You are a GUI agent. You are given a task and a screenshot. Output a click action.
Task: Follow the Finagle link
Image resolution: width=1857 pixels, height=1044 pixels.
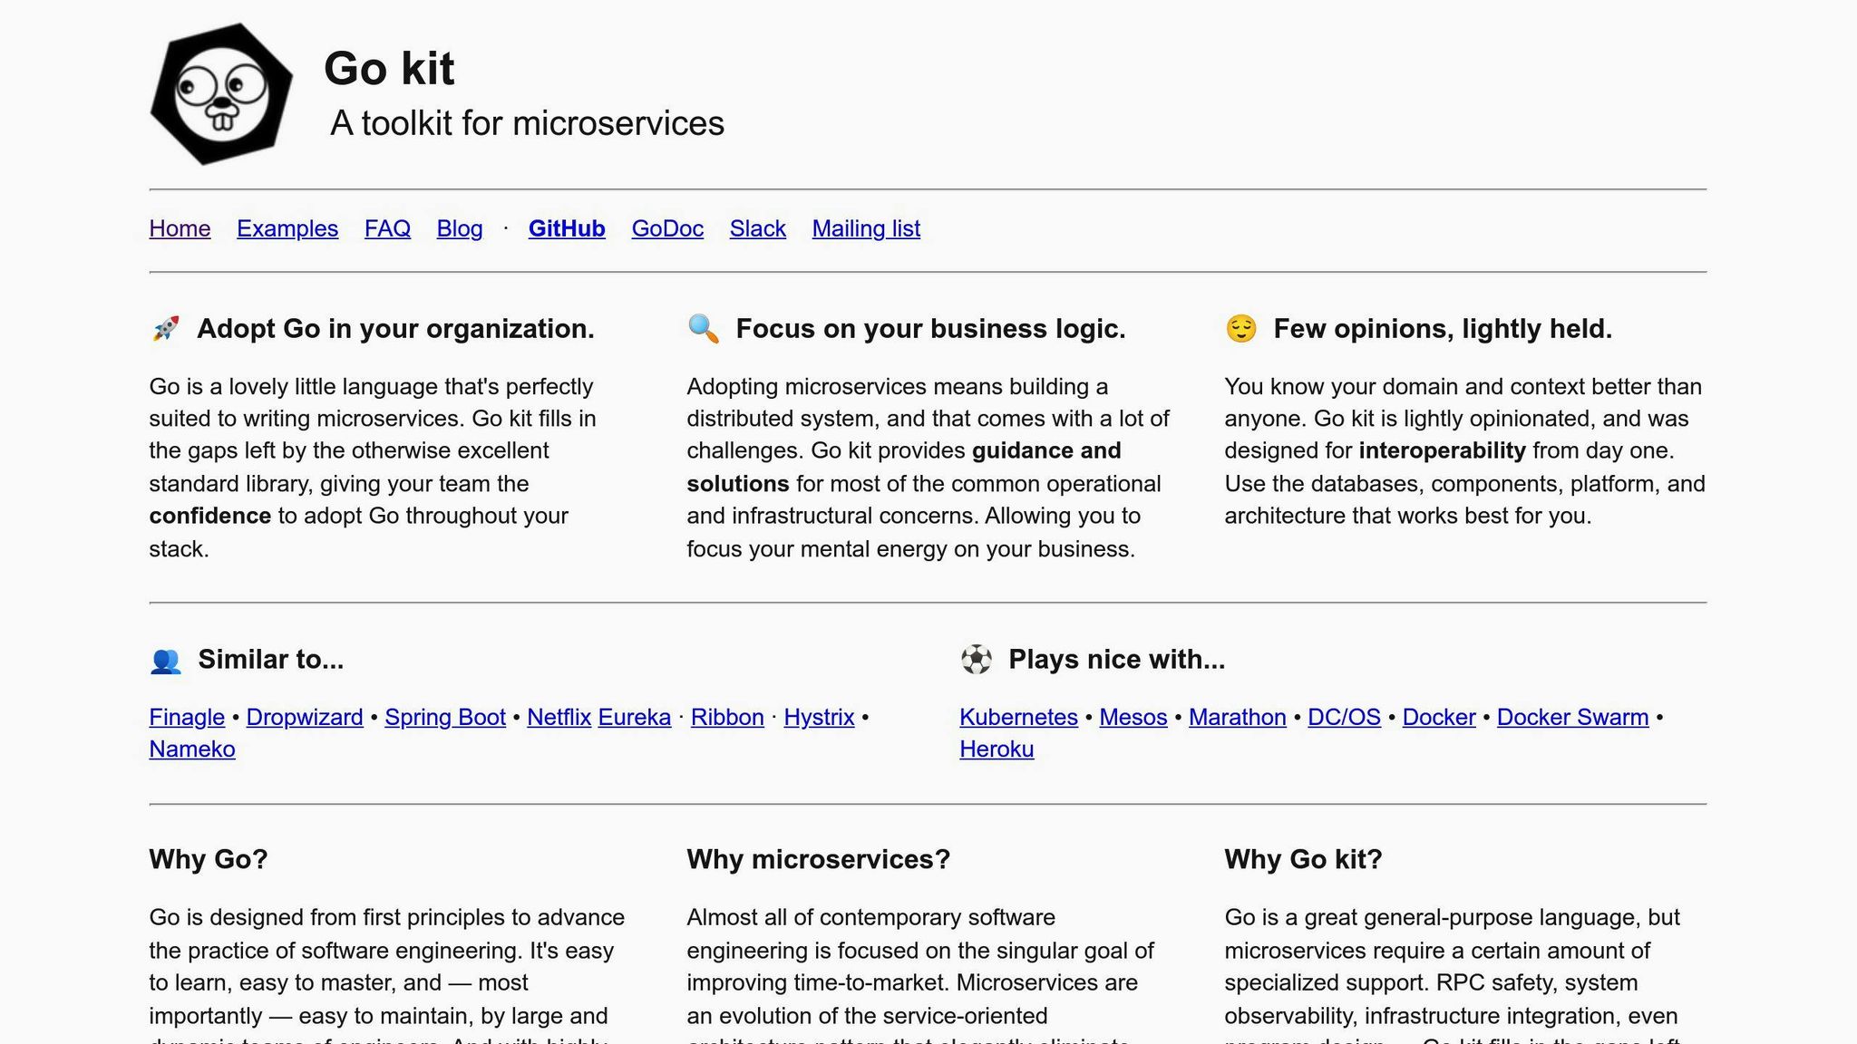coord(186,717)
